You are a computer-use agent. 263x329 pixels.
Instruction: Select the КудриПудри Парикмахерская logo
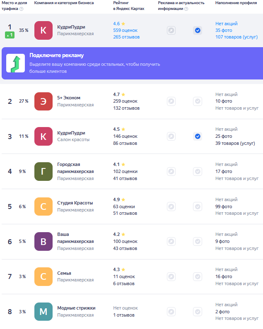[43, 31]
